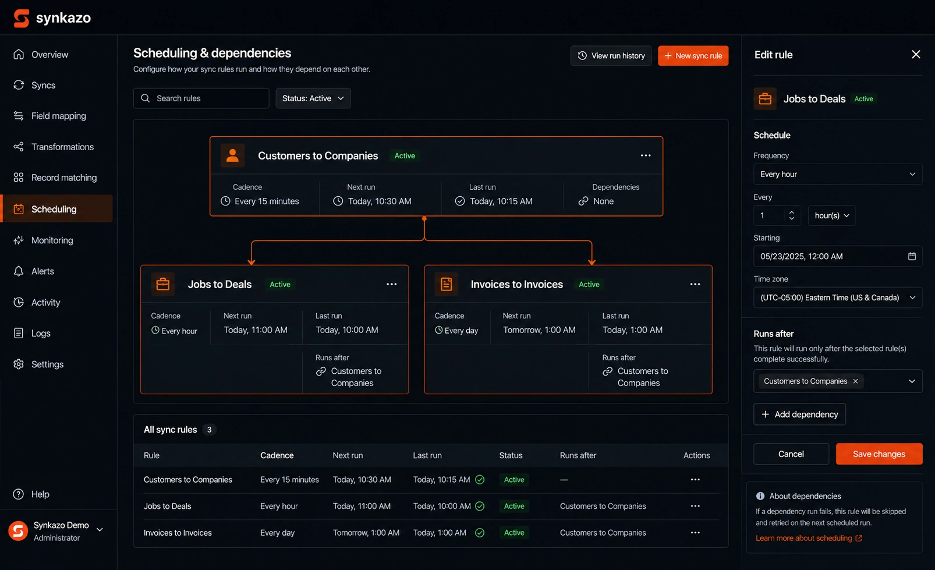The width and height of the screenshot is (935, 570).
Task: Click the Monitoring sidebar icon
Action: (x=19, y=240)
